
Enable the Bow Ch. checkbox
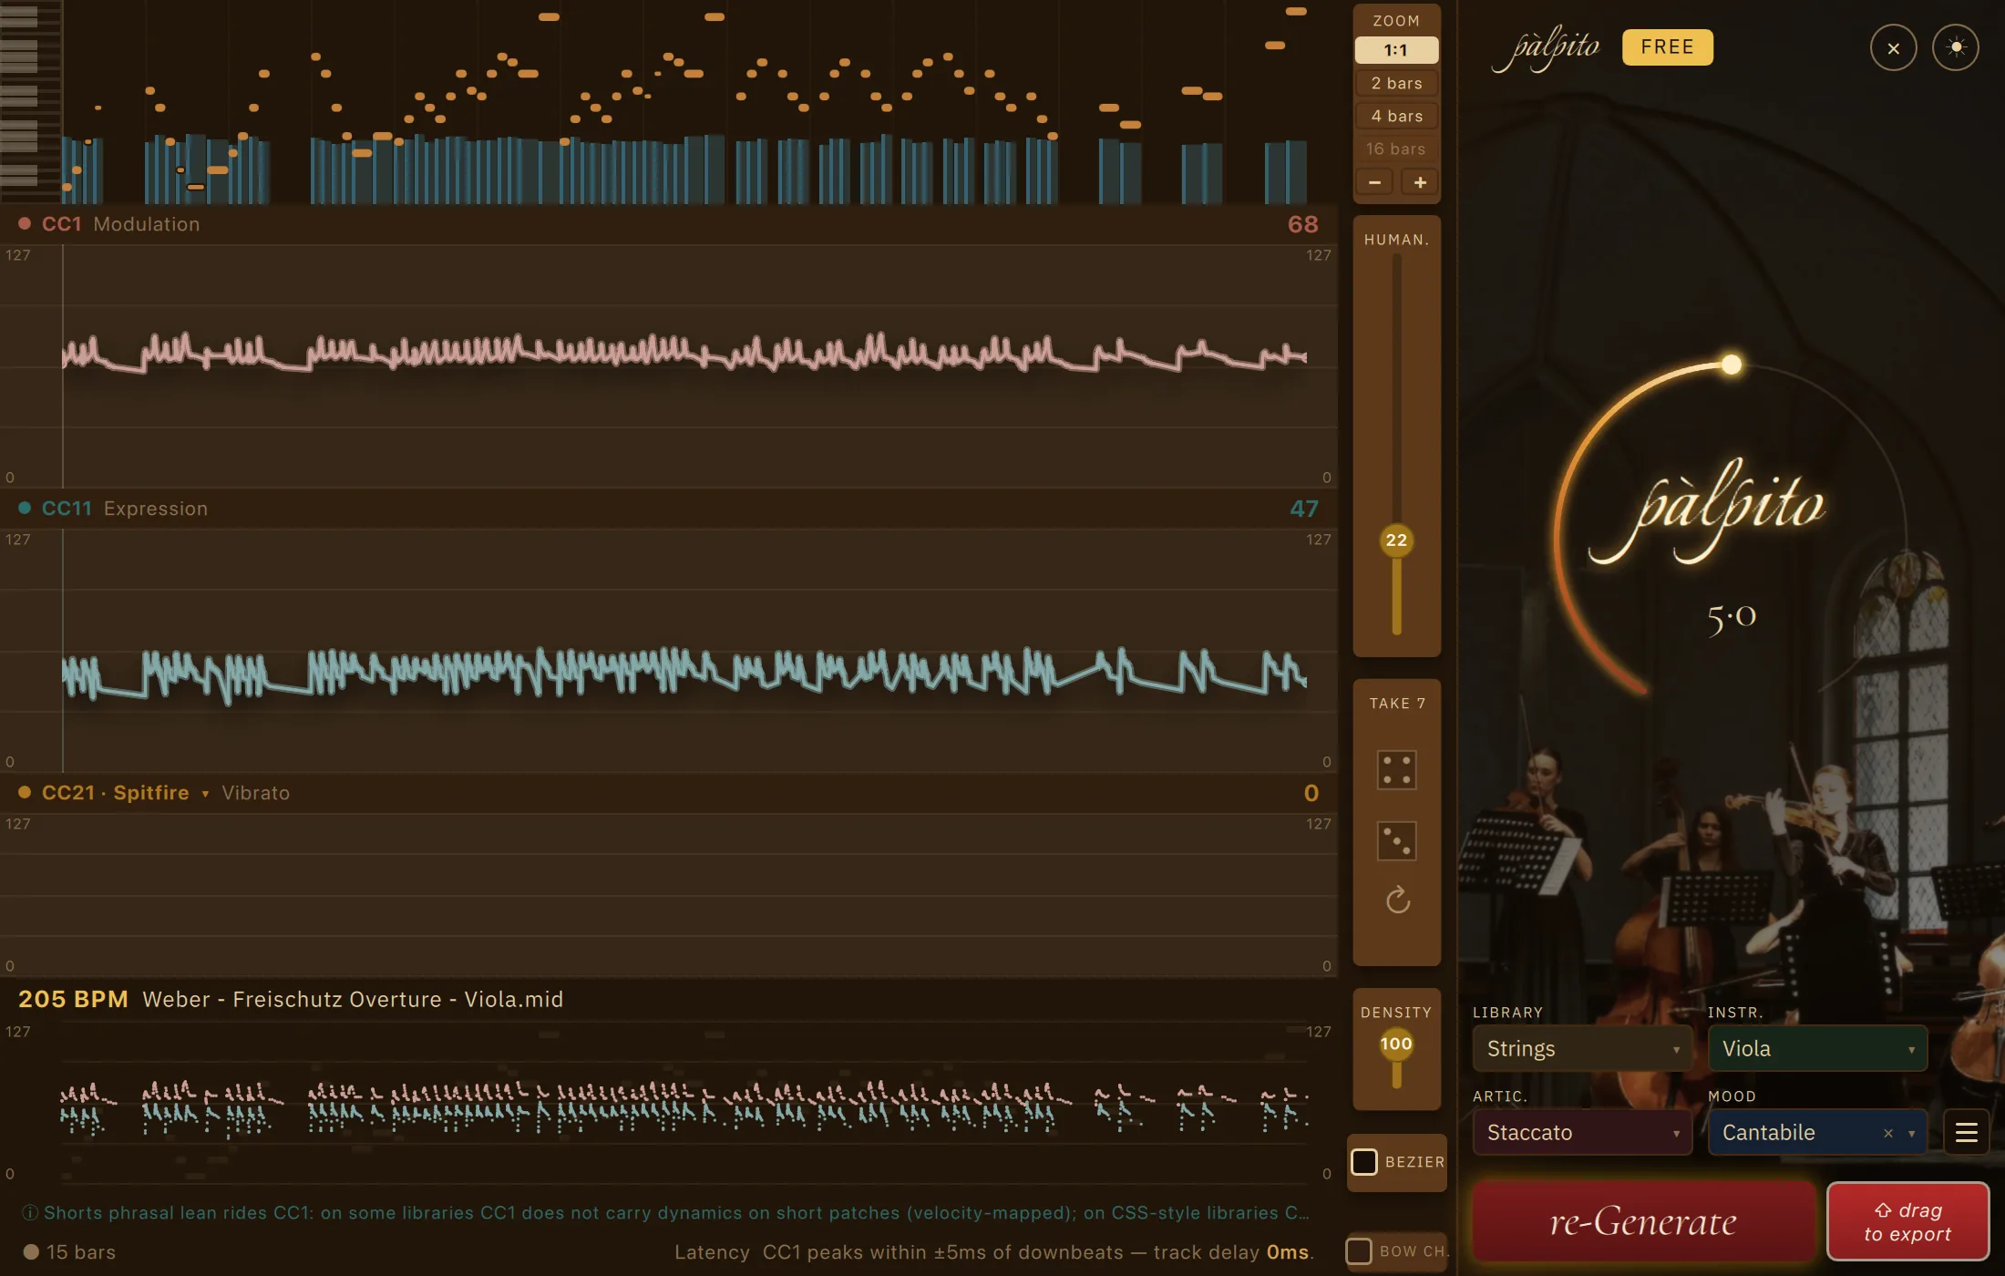pyautogui.click(x=1358, y=1251)
